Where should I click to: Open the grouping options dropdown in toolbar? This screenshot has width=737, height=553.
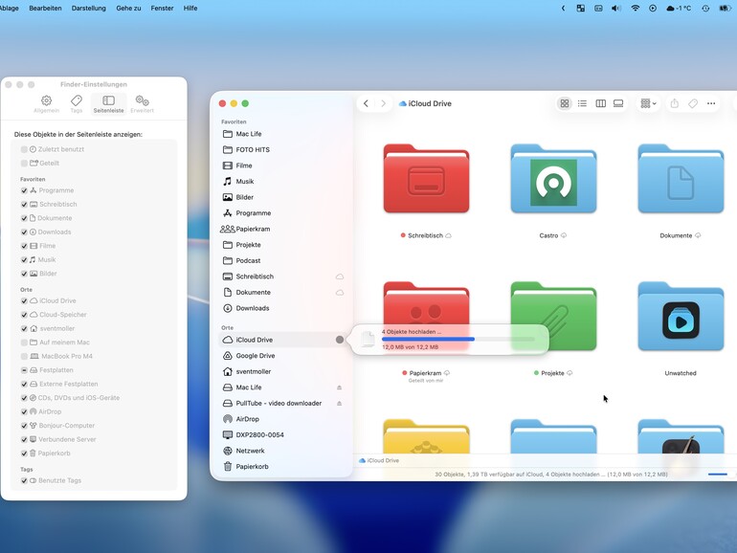(x=648, y=103)
